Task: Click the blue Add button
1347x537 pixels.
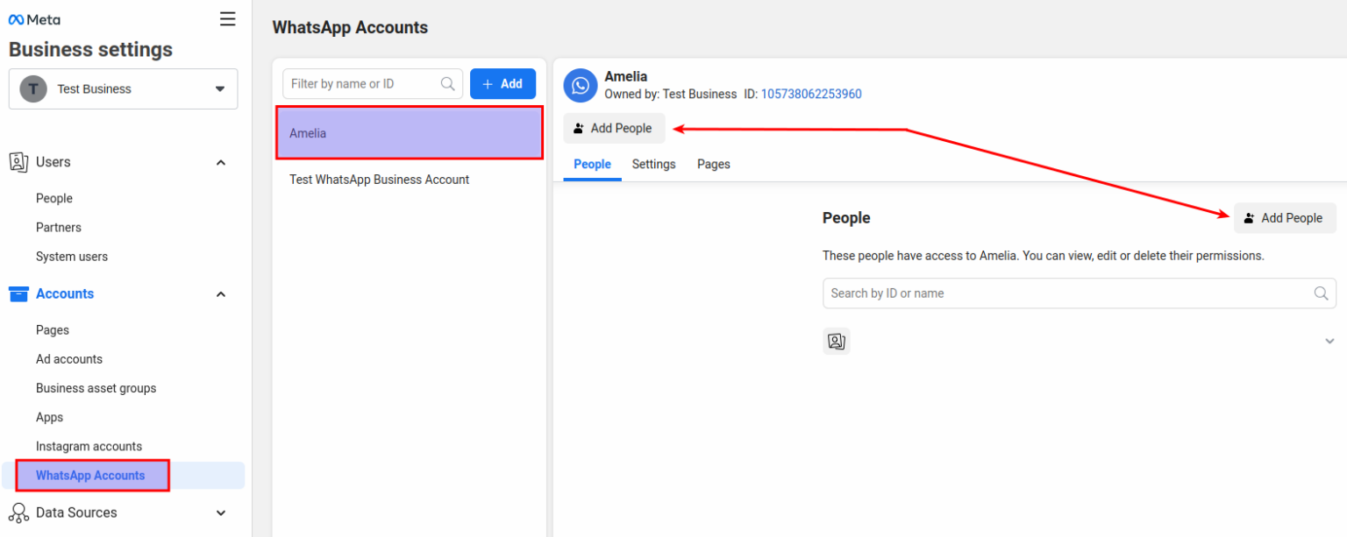Action: [502, 83]
